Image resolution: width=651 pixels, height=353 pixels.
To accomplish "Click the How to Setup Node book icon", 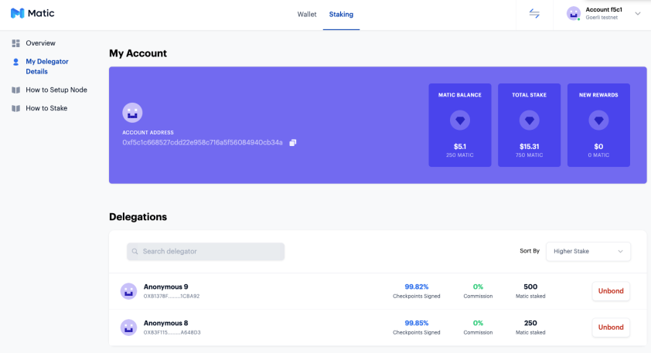I will click(x=15, y=90).
